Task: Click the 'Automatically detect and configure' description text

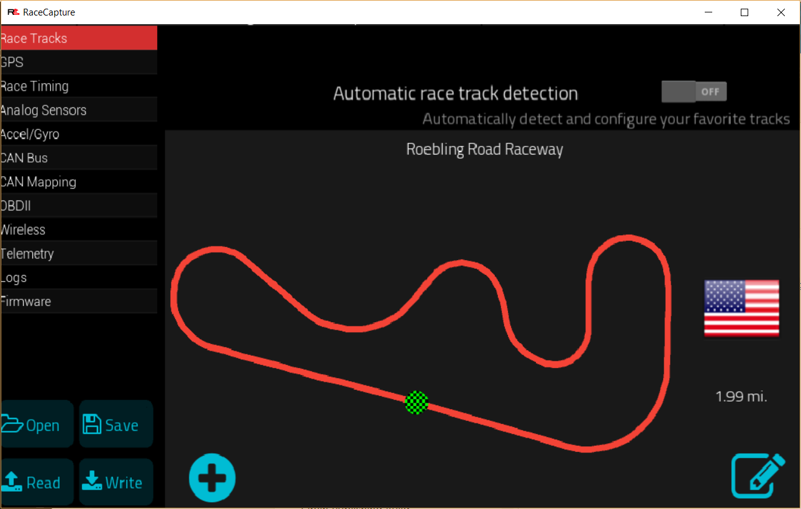Action: pyautogui.click(x=606, y=119)
